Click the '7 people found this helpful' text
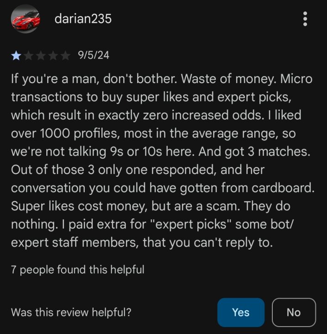The width and height of the screenshot is (327, 334). [x=78, y=270]
